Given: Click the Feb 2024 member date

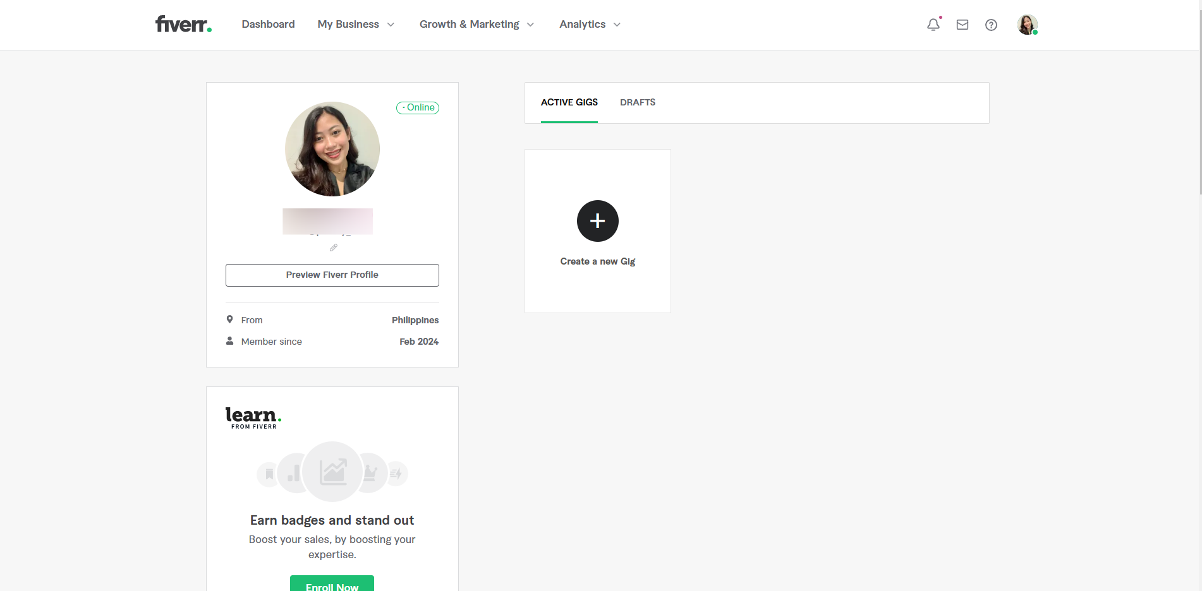Looking at the screenshot, I should (x=419, y=342).
